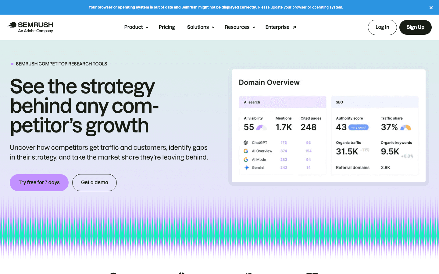Click the Resources menu label
The height and width of the screenshot is (274, 439).
pyautogui.click(x=237, y=27)
